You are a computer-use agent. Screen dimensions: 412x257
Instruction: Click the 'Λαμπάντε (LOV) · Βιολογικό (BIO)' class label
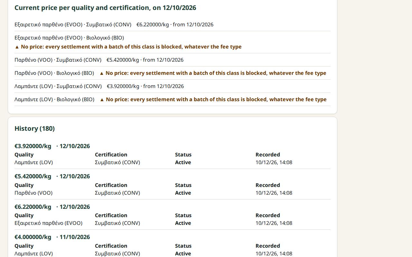pyautogui.click(x=54, y=100)
